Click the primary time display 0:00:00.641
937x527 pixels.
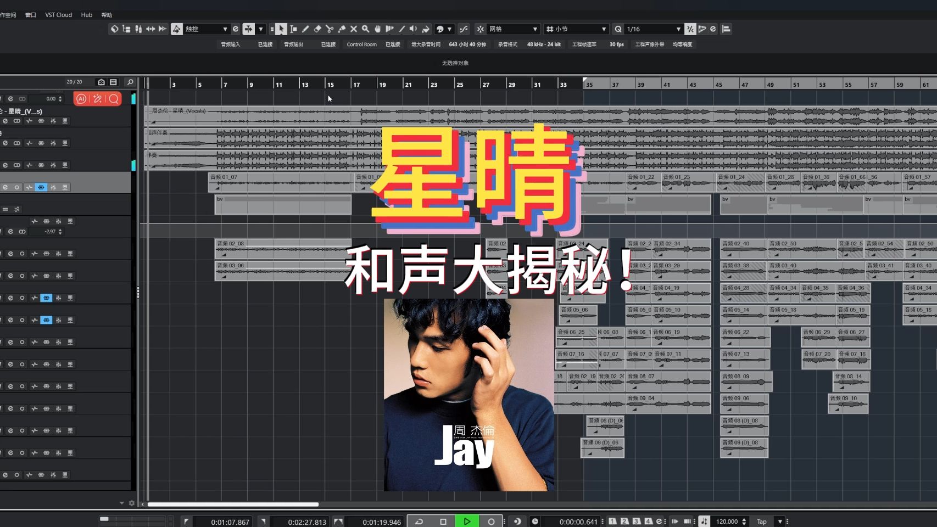click(x=578, y=522)
